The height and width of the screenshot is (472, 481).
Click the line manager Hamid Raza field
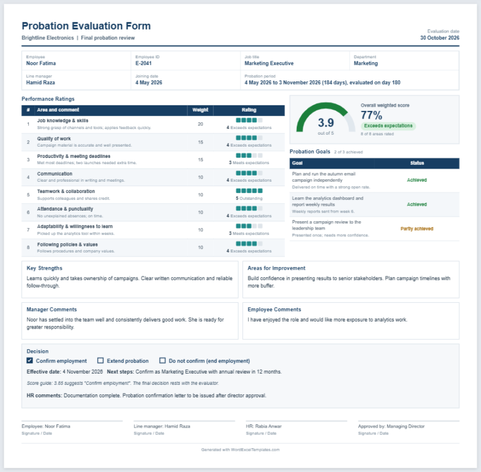[x=41, y=83]
